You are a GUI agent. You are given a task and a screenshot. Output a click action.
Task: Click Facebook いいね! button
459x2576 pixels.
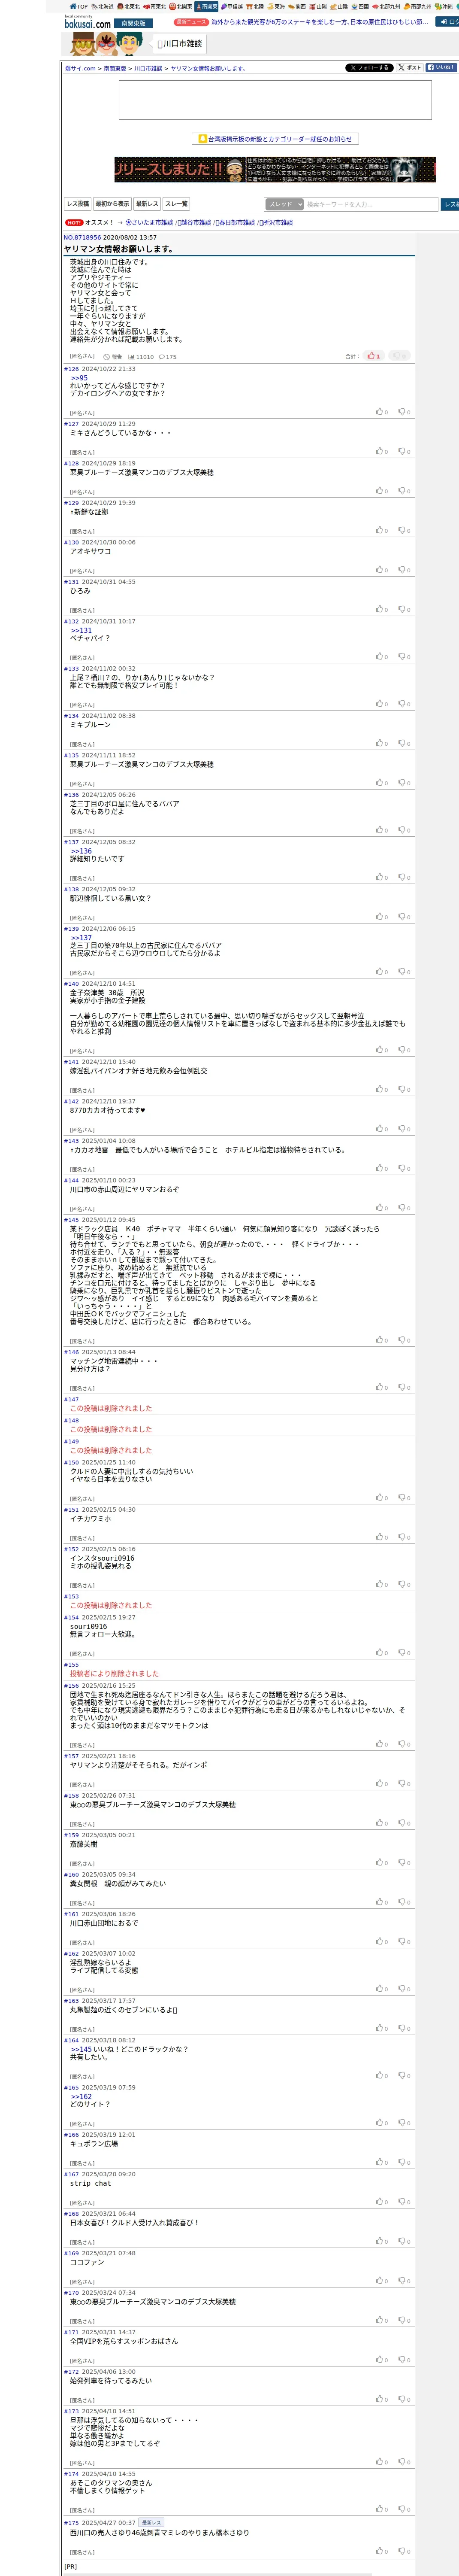(441, 68)
